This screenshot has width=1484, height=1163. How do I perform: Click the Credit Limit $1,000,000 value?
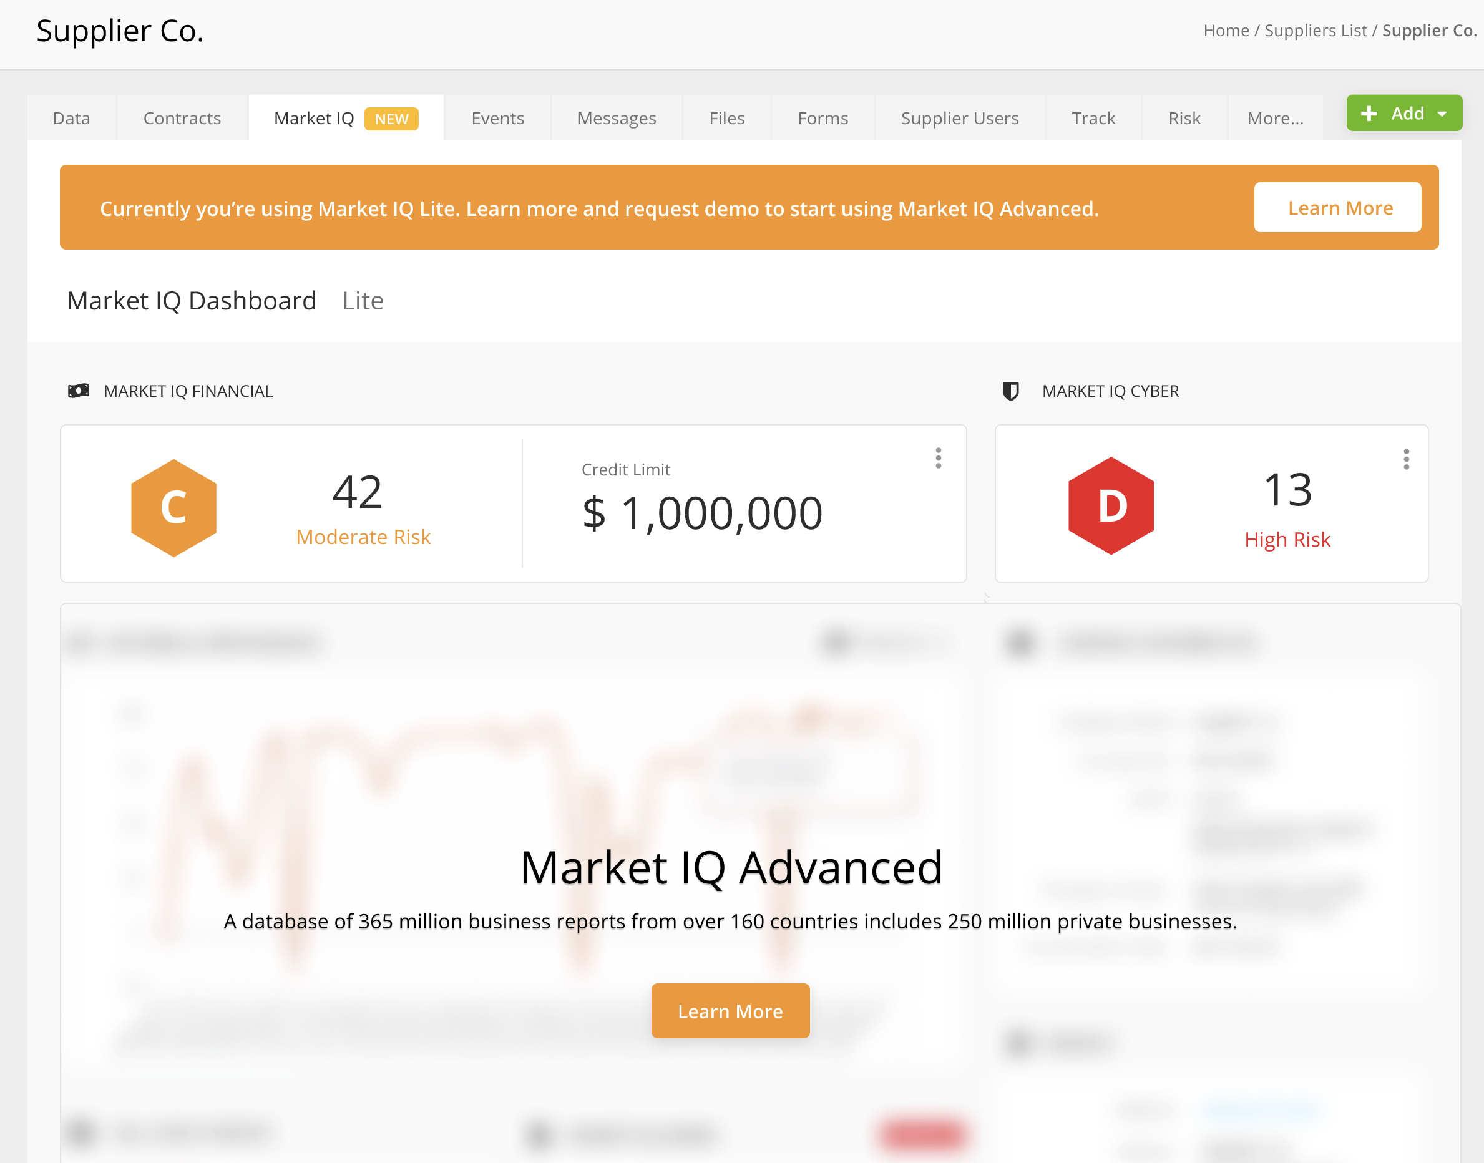point(701,513)
